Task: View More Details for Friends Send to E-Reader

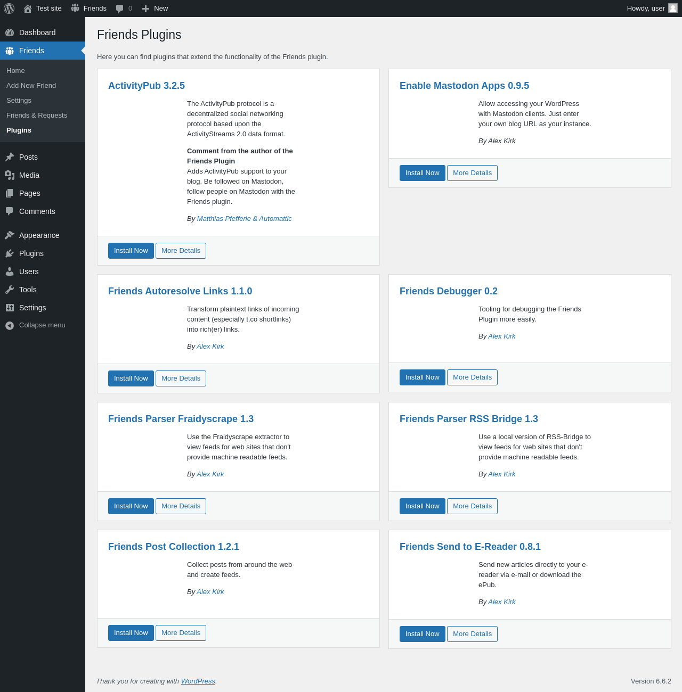Action: [x=472, y=634]
